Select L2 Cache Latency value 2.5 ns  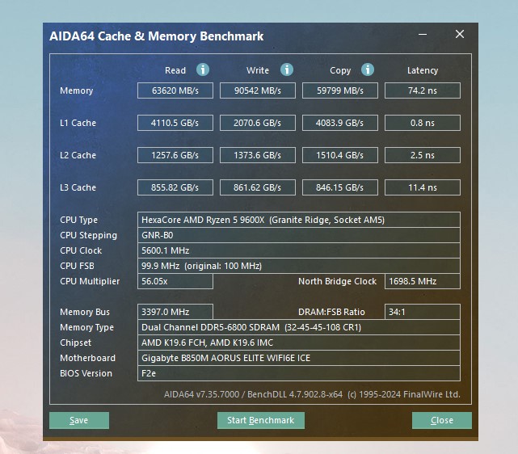point(422,155)
